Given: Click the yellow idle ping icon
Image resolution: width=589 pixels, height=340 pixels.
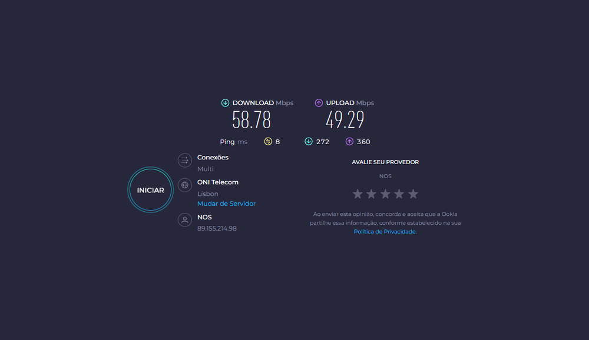Looking at the screenshot, I should pos(268,142).
